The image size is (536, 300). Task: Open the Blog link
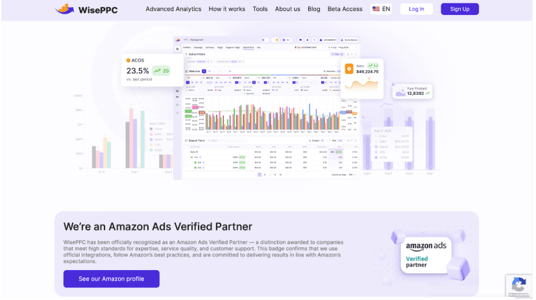coord(313,9)
